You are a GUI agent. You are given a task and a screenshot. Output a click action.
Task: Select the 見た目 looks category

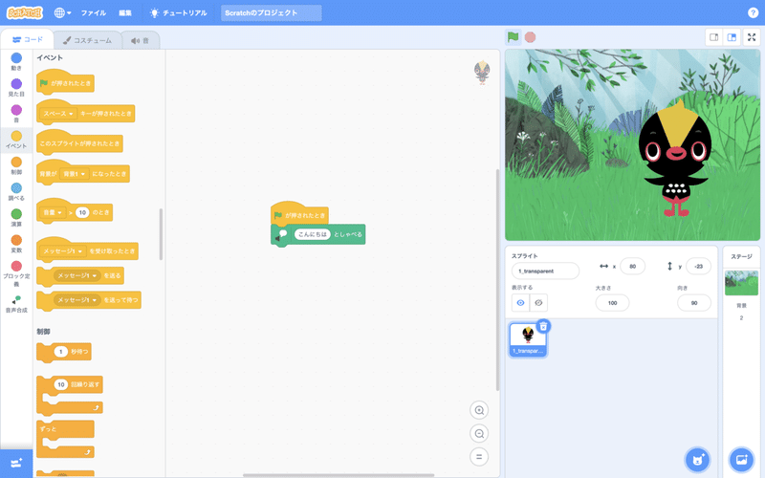(x=16, y=88)
